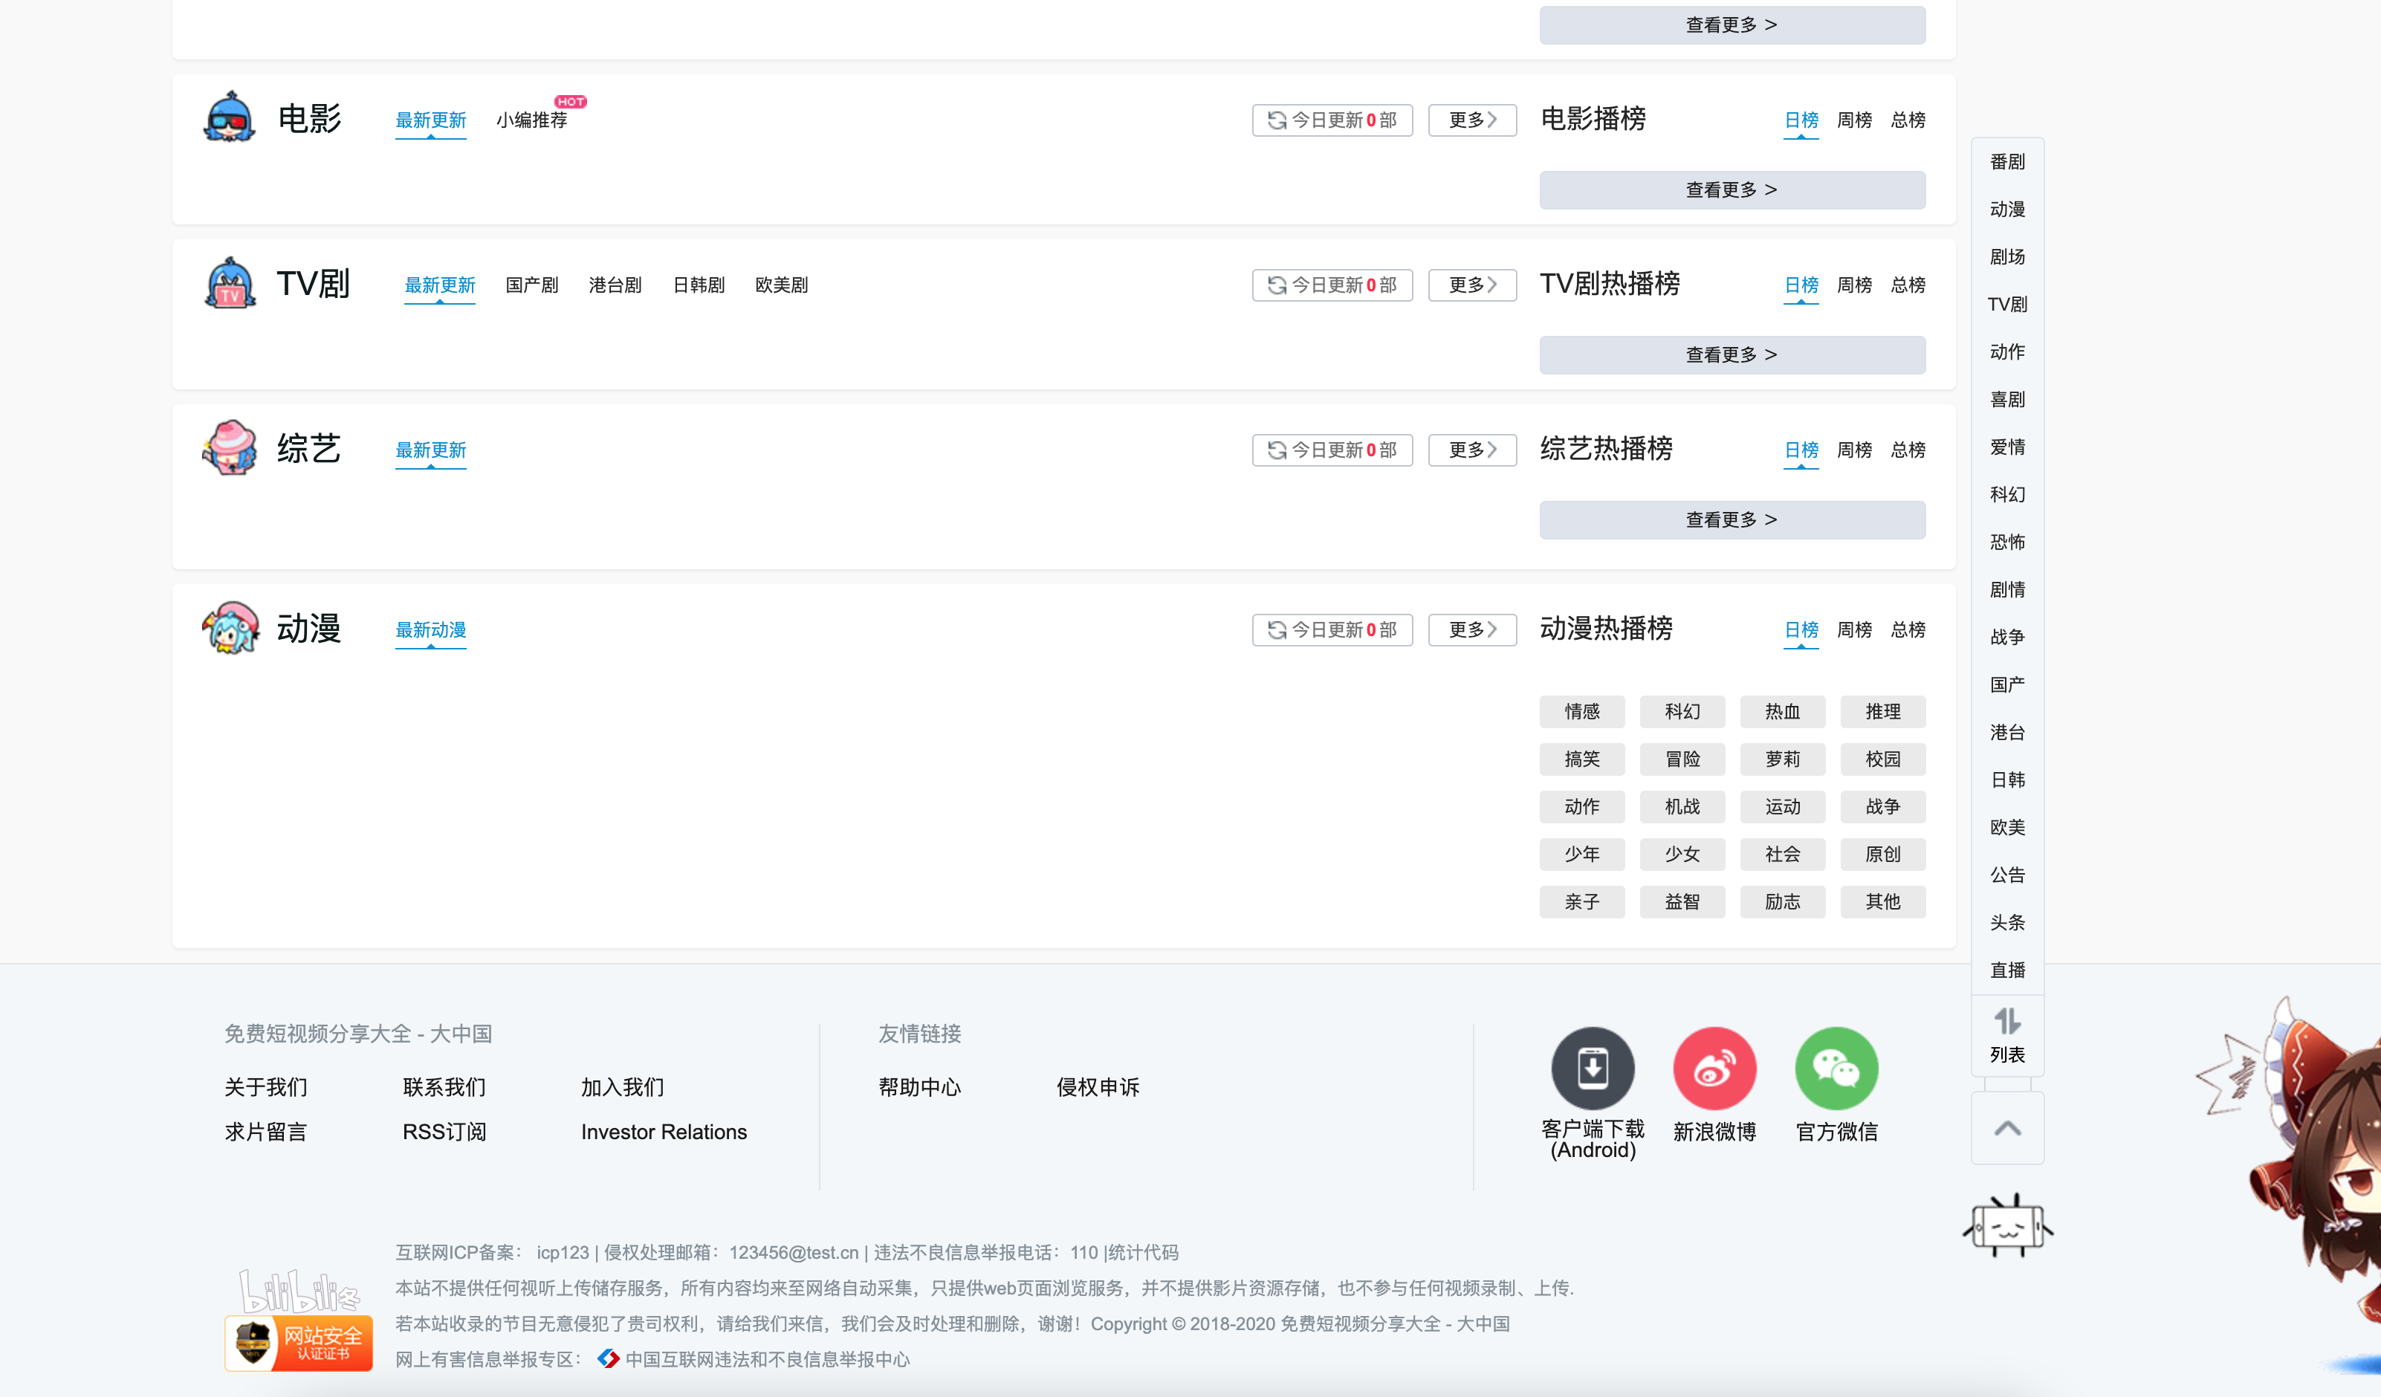The height and width of the screenshot is (1397, 2381).
Task: Open the 侵权申诉 link
Action: click(x=1098, y=1087)
